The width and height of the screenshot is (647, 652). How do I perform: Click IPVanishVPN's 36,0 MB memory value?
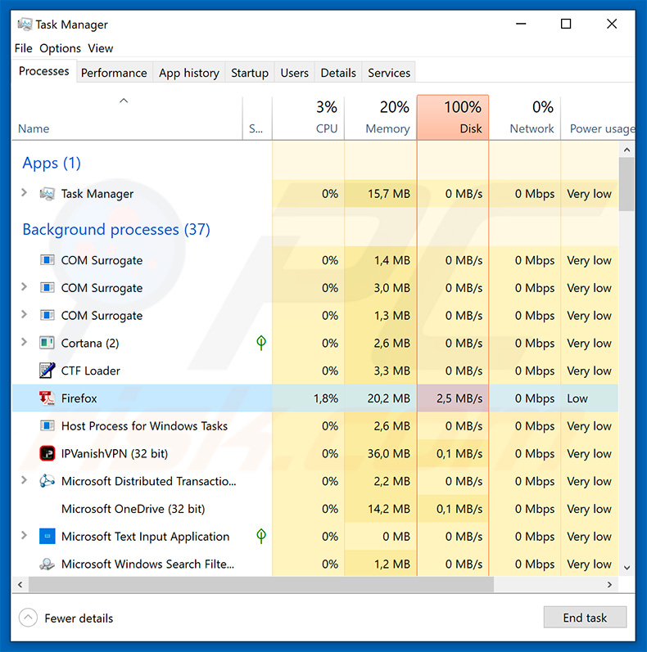click(x=389, y=453)
